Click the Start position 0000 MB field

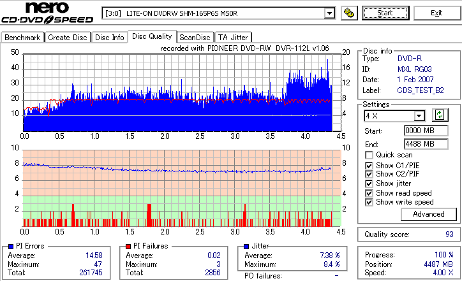coord(426,131)
